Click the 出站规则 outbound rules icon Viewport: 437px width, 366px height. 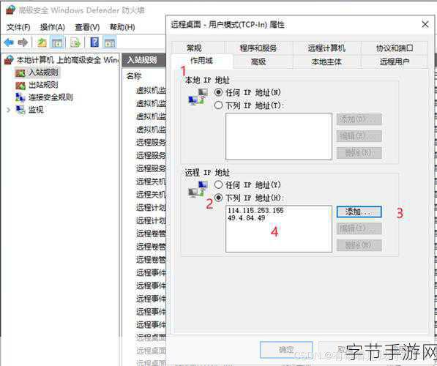pos(20,85)
